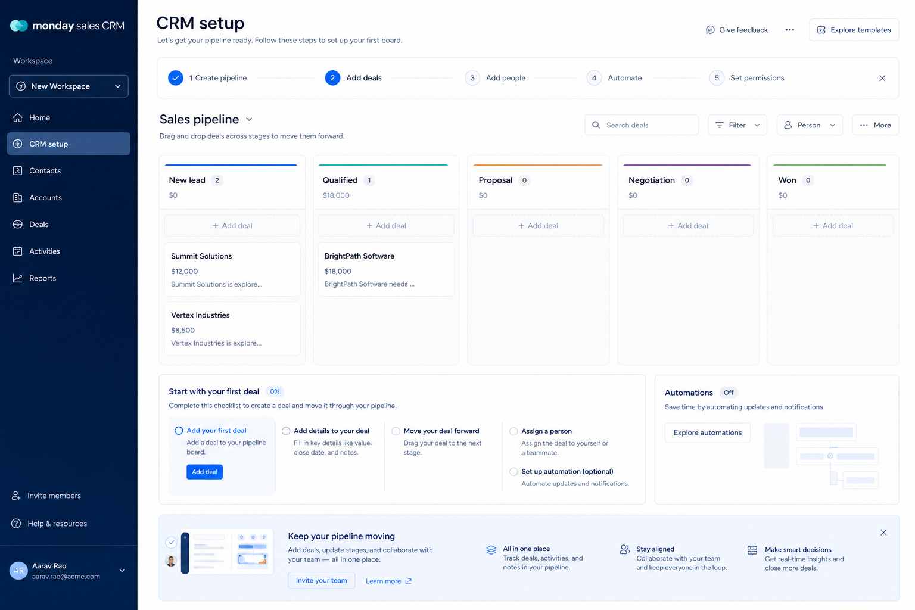915x610 pixels.
Task: Click the Give feedback speech bubble icon
Action: point(710,30)
